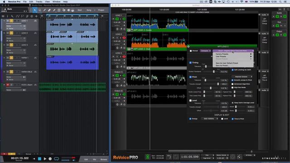Click the Mix button in Studio One bottom bar
290x163 pixels.
(x=95, y=159)
